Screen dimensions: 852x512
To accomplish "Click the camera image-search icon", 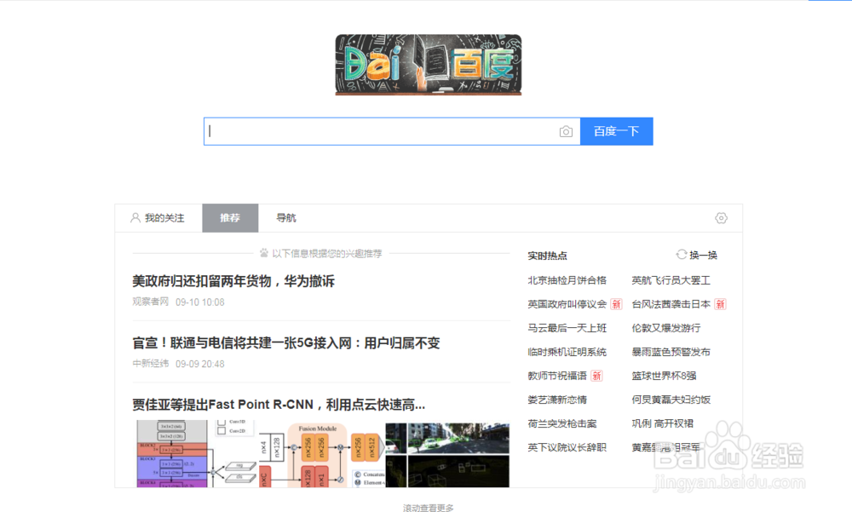I will (x=566, y=131).
